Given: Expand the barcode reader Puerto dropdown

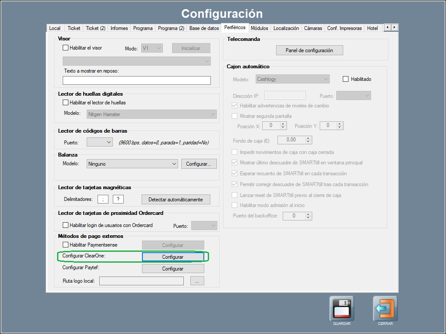Looking at the screenshot, I should [x=100, y=142].
